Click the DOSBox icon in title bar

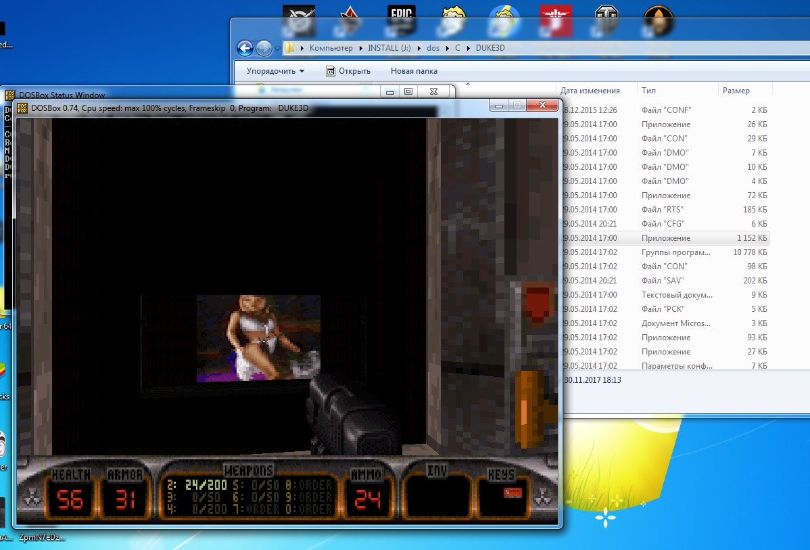[22, 108]
